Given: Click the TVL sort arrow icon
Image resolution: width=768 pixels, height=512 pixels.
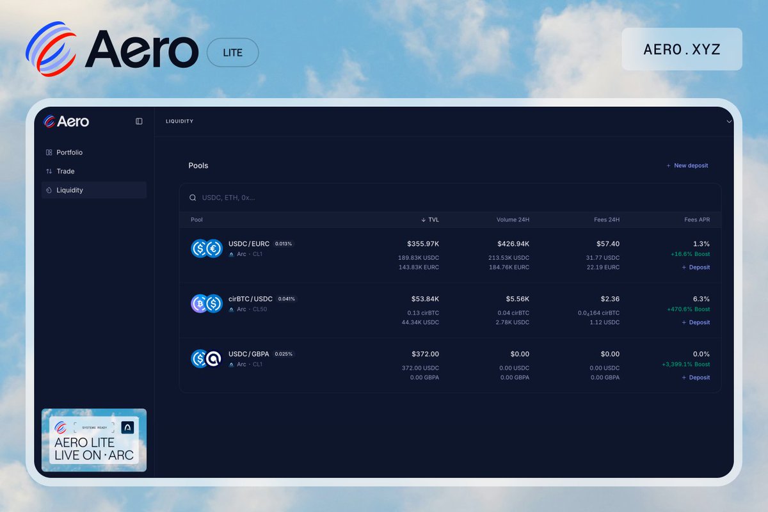Looking at the screenshot, I should coord(423,220).
